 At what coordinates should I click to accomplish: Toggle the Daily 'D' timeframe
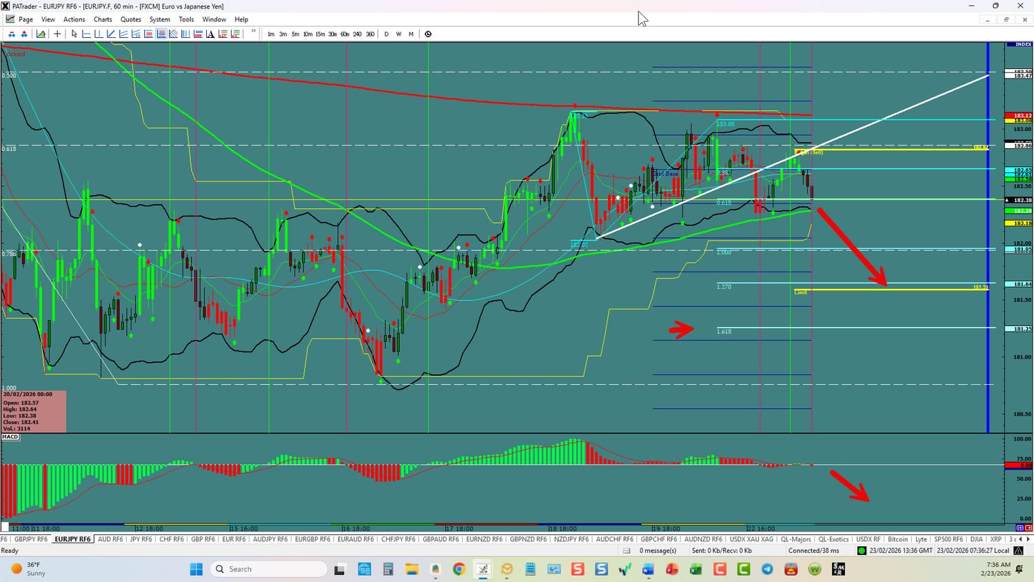386,34
